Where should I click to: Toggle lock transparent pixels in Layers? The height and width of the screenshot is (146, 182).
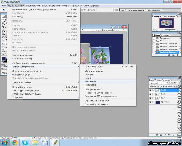[x=158, y=87]
